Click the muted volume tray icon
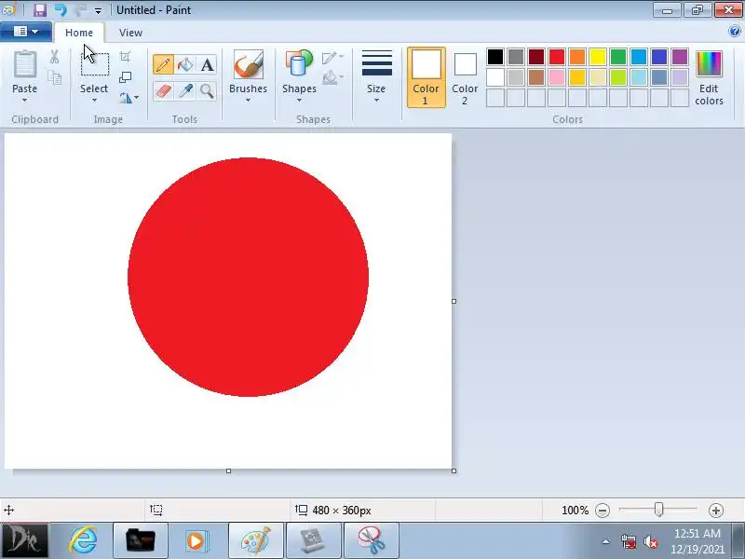The width and height of the screenshot is (745, 559). (x=650, y=541)
